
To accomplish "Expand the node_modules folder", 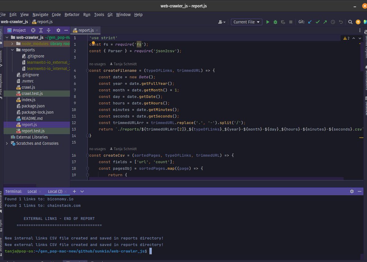I will (13, 44).
